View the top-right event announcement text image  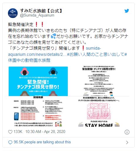(99, 81)
